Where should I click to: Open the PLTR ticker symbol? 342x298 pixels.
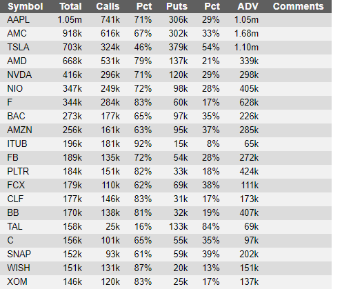18,172
